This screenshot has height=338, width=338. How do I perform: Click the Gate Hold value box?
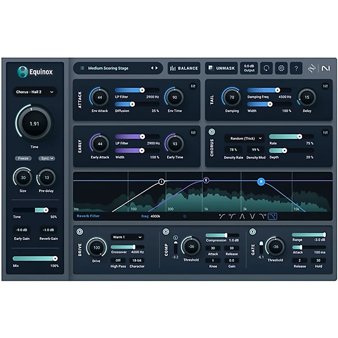click(x=319, y=260)
